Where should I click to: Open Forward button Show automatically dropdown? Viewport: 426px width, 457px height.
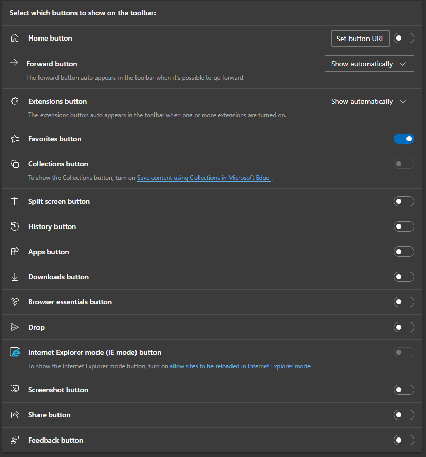[x=369, y=64]
